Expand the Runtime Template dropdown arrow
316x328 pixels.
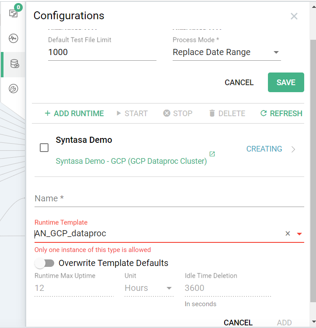[299, 234]
